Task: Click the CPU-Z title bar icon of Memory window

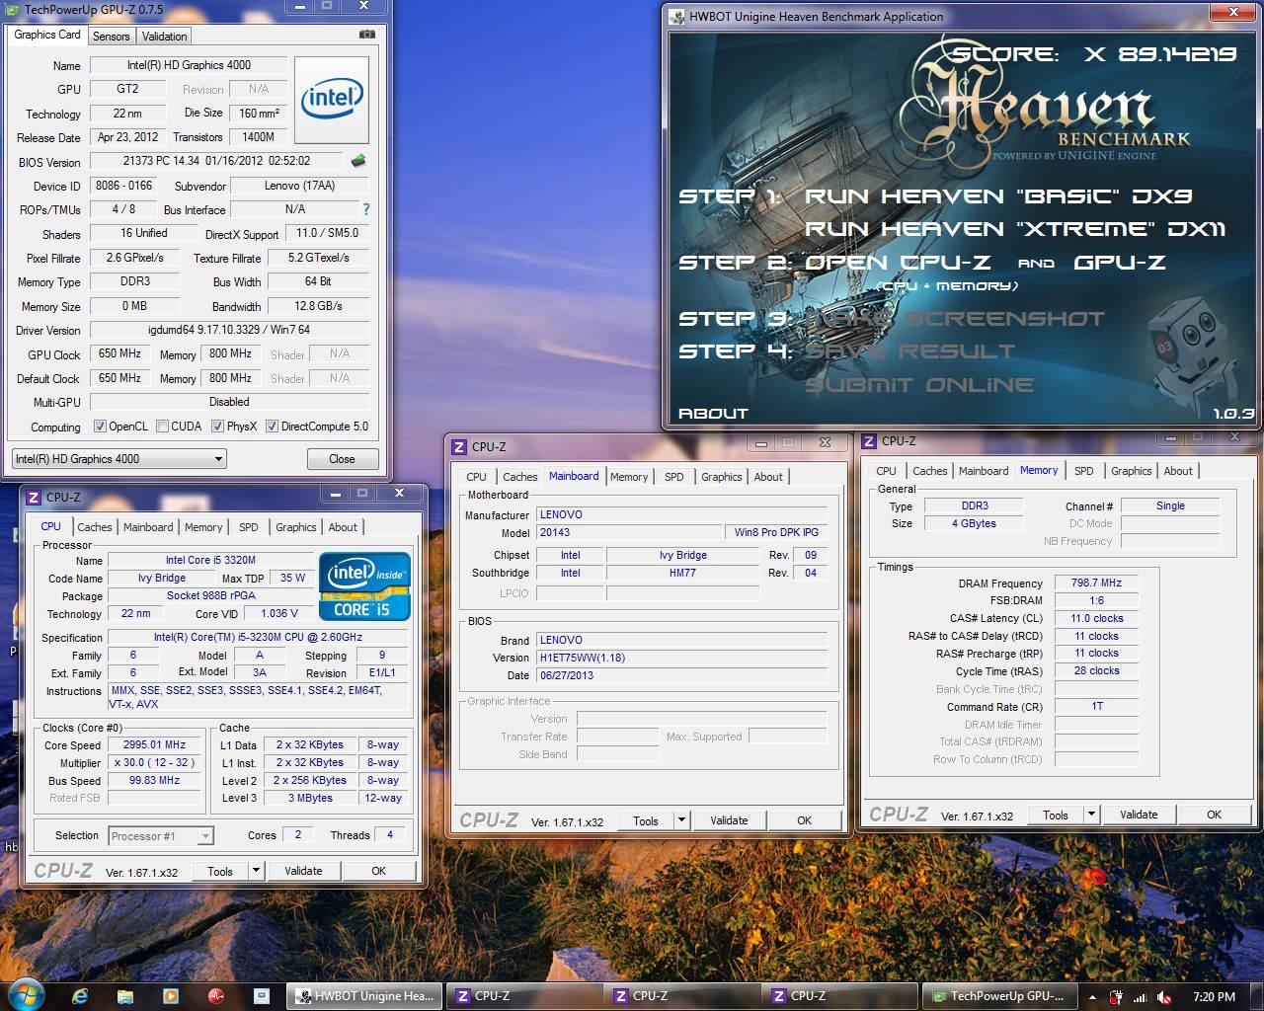Action: pyautogui.click(x=869, y=441)
